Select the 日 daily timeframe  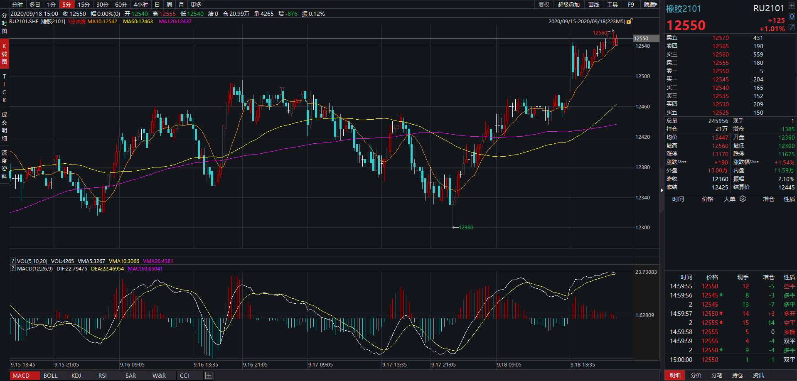157,5
